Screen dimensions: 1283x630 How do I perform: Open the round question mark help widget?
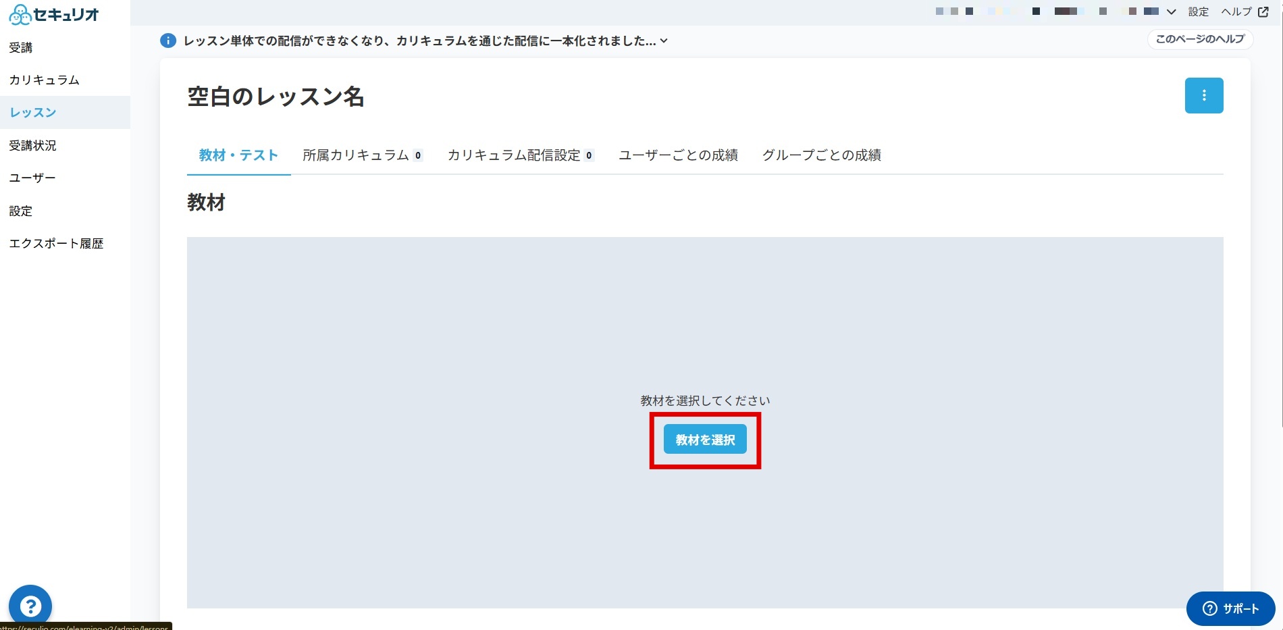[30, 606]
